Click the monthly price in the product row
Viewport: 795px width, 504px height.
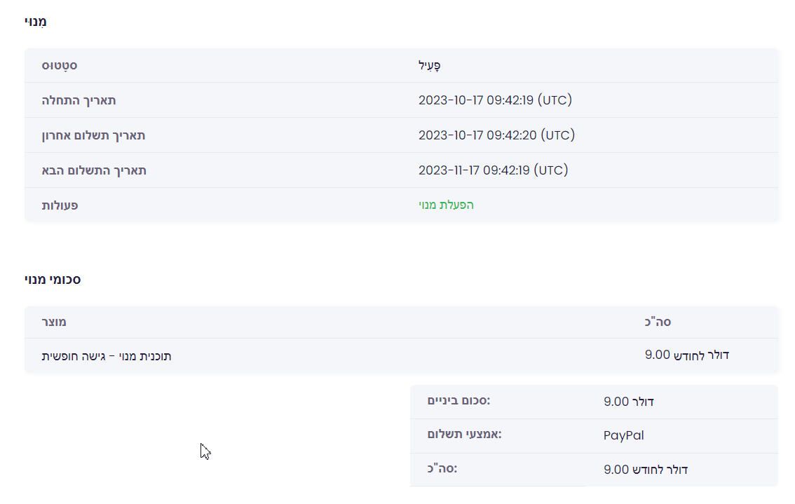click(x=686, y=355)
